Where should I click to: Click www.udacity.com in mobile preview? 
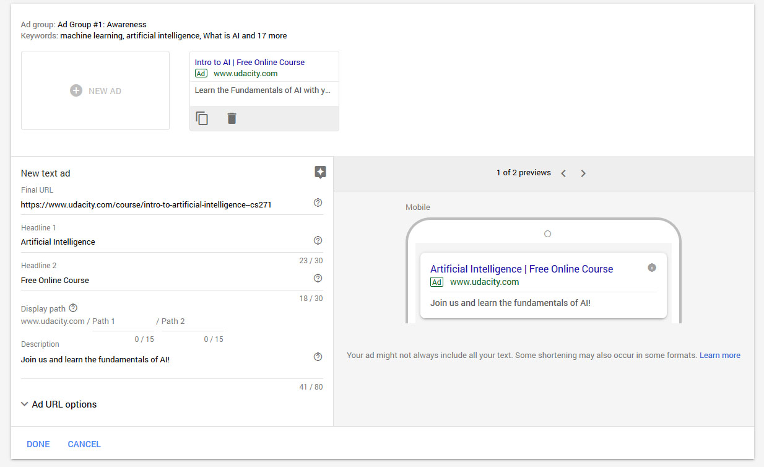click(484, 282)
